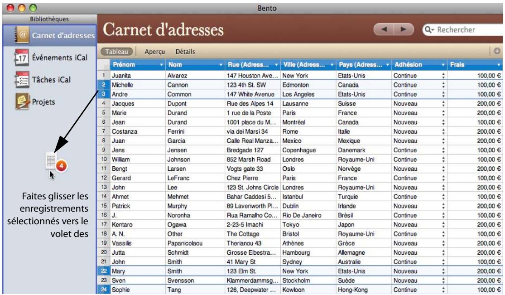Open Adhésion popup for Costanza Ferrini

click(x=443, y=131)
